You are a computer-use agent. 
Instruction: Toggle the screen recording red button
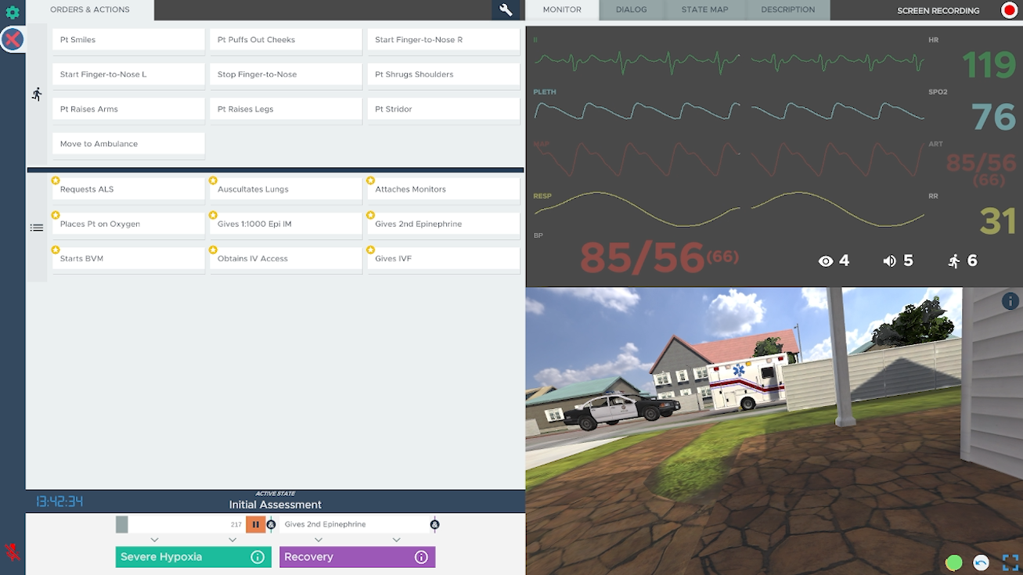(x=1009, y=10)
